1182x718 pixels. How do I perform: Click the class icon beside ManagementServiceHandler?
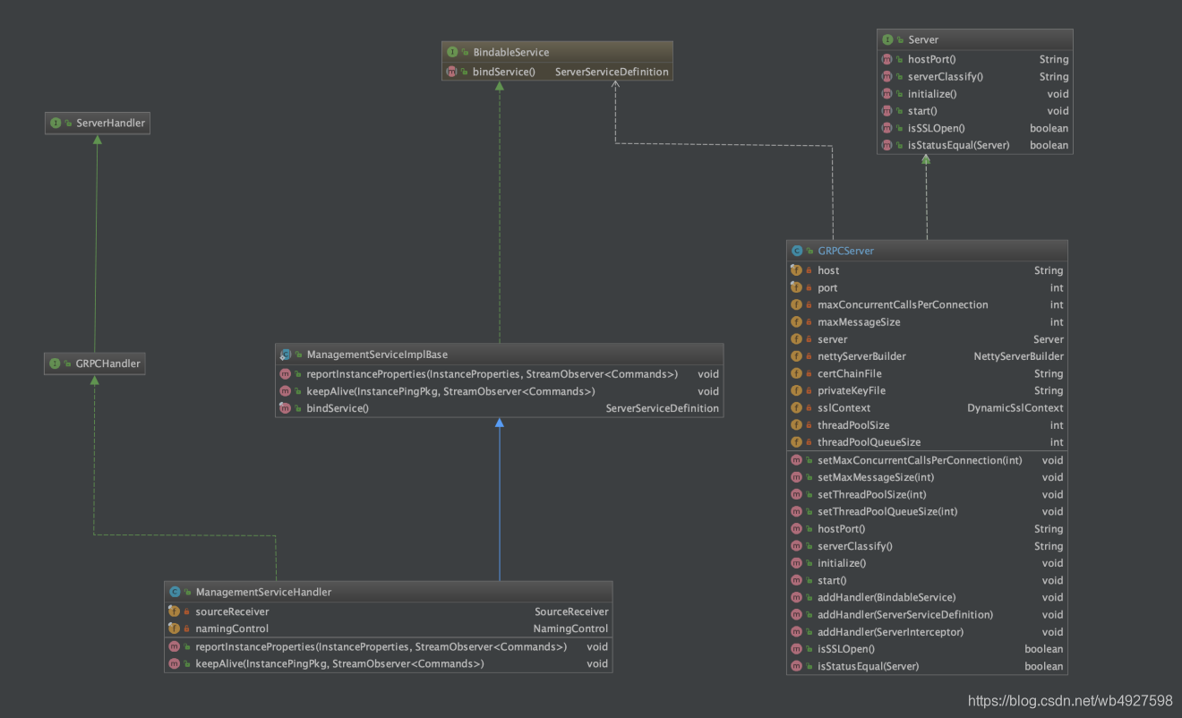tap(175, 592)
